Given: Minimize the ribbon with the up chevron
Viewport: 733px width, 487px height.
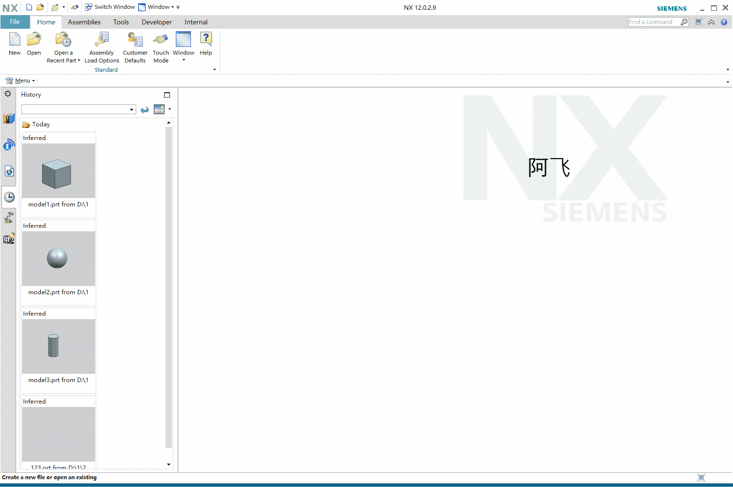Looking at the screenshot, I should [x=712, y=22].
